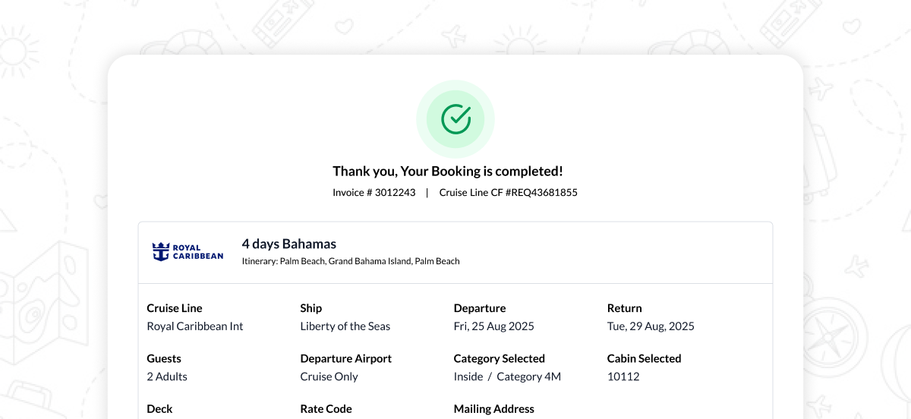Click the Royal Caribbean logo

point(188,252)
